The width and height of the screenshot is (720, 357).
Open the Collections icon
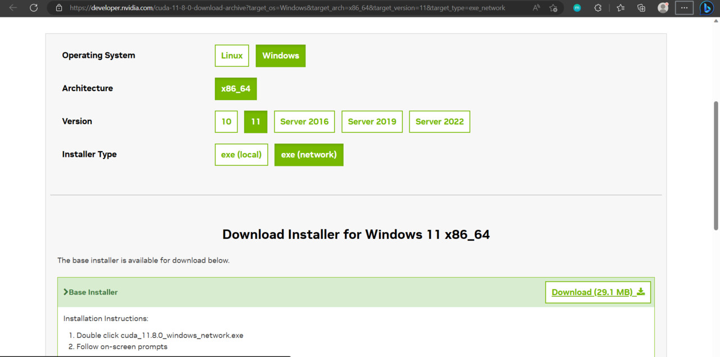(641, 8)
